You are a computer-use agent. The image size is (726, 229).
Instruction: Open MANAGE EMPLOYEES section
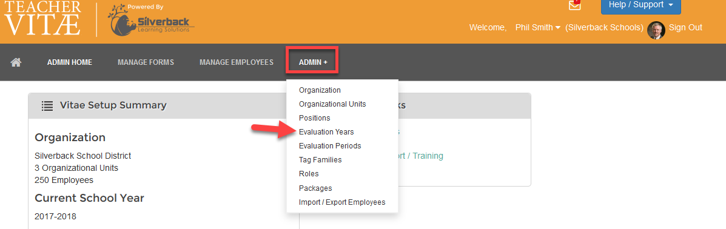(237, 62)
